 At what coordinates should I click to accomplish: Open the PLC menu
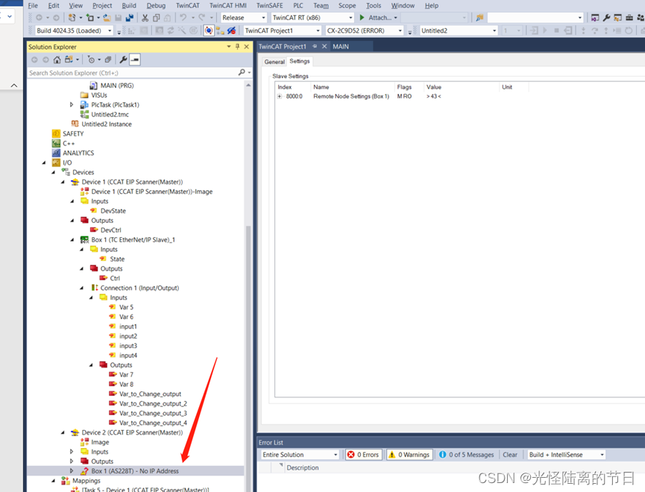(298, 5)
